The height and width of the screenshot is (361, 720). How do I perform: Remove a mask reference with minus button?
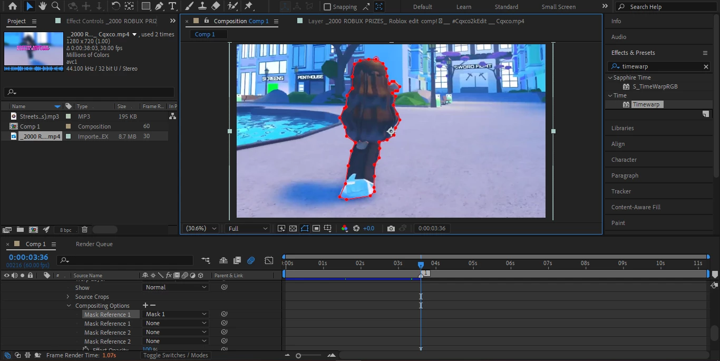[x=153, y=305]
